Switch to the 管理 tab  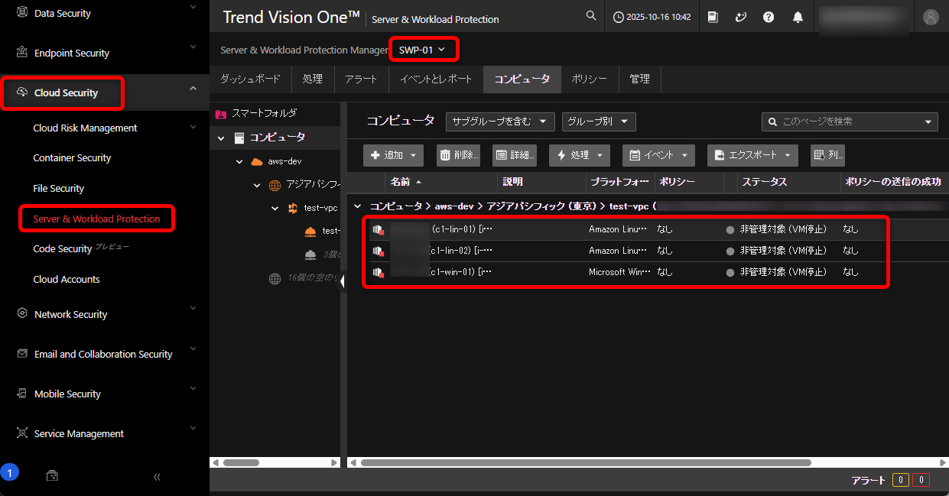tap(639, 79)
